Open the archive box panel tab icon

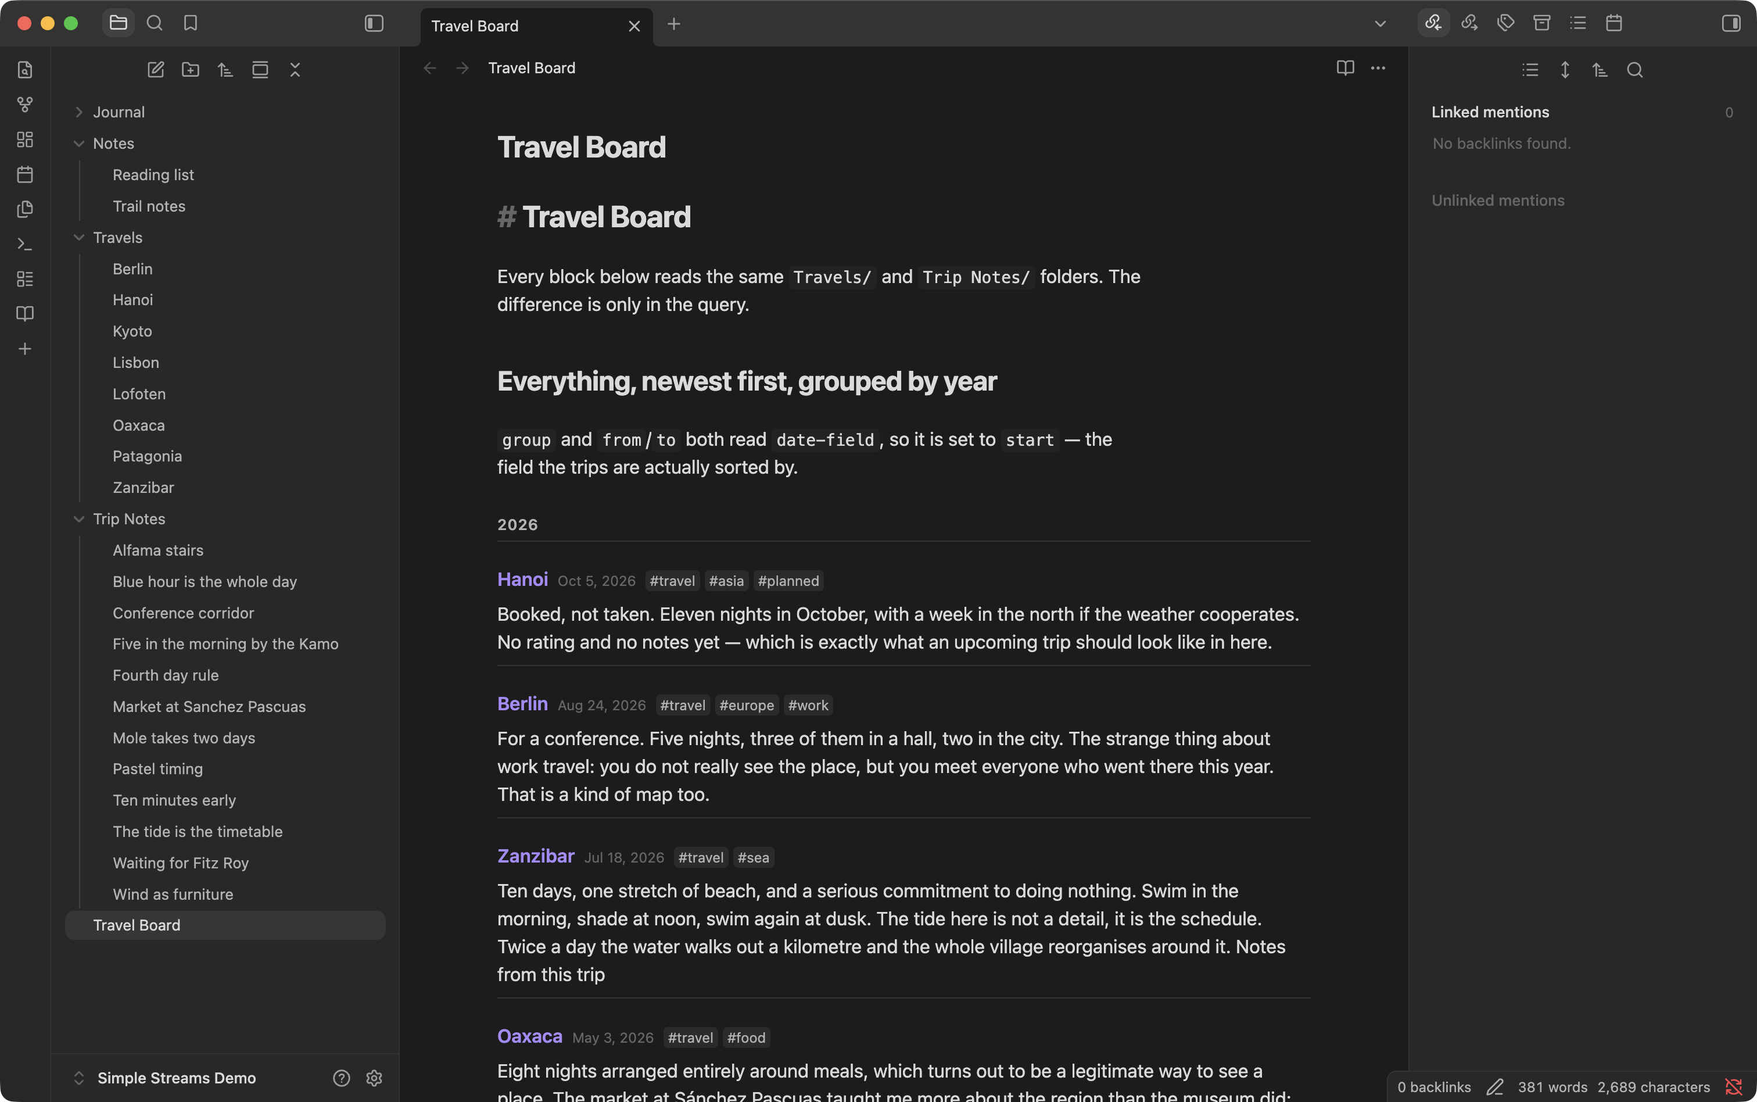(1541, 23)
